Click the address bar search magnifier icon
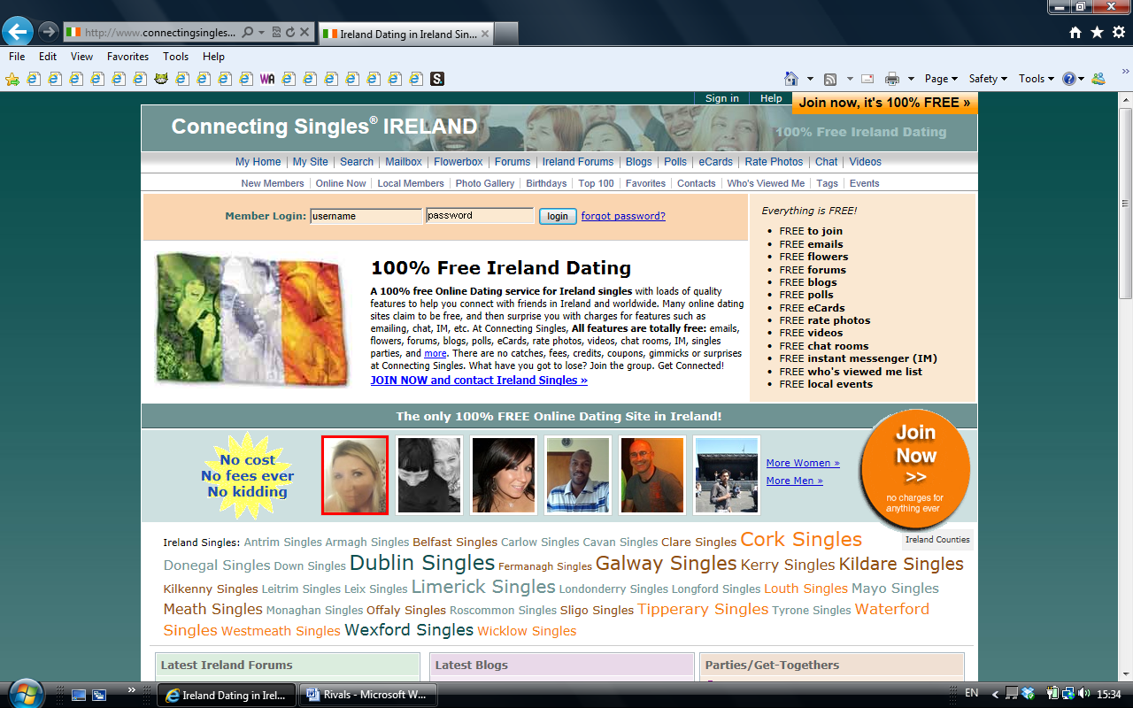The image size is (1133, 708). (x=247, y=33)
